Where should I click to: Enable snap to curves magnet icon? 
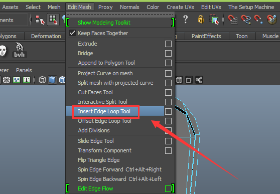coord(246,19)
